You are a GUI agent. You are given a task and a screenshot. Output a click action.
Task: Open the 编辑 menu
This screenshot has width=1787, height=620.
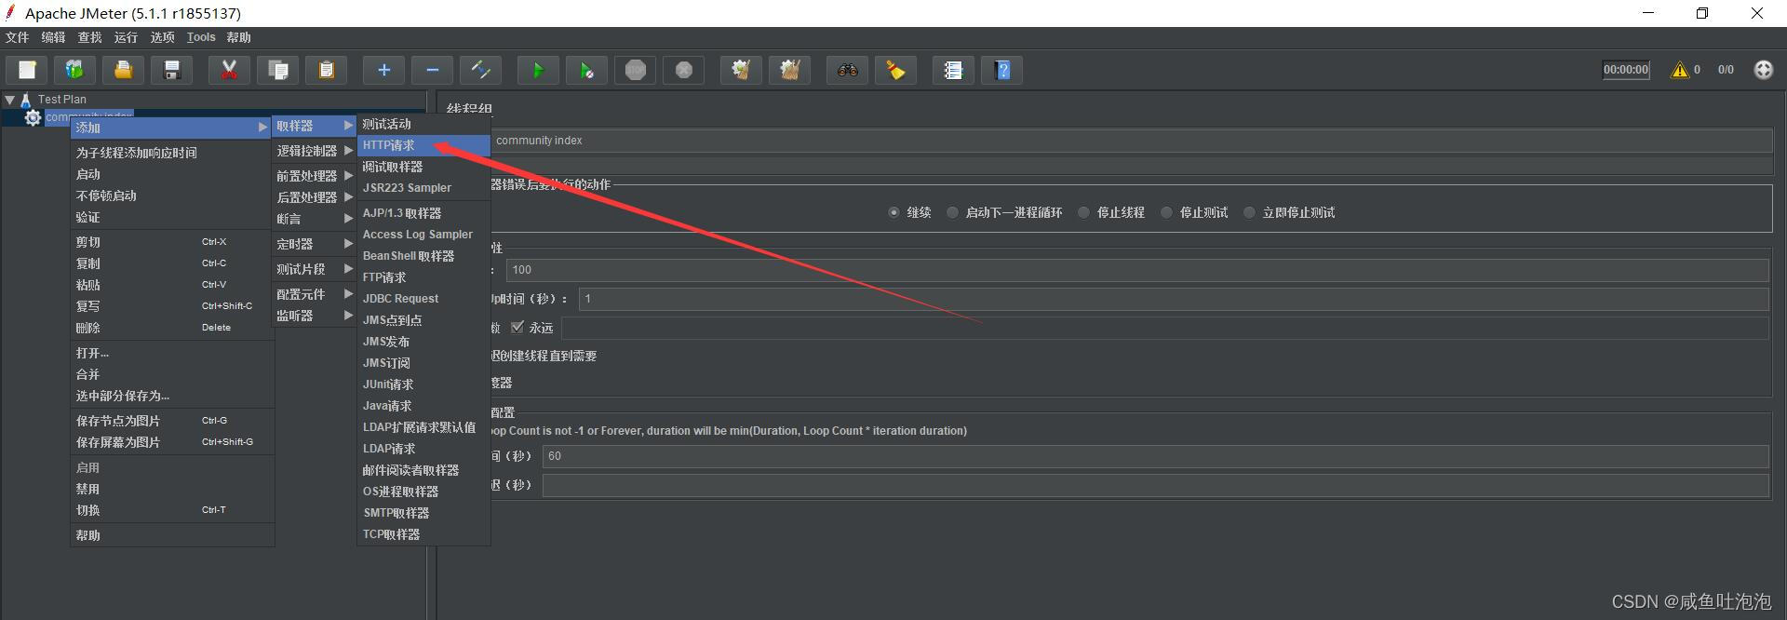[53, 37]
